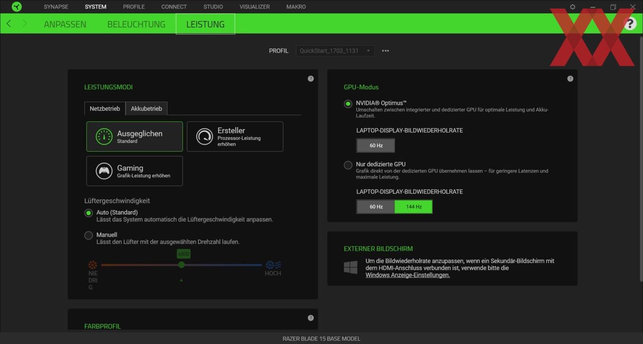
Task: Open the CONNECT menu
Action: tap(174, 7)
